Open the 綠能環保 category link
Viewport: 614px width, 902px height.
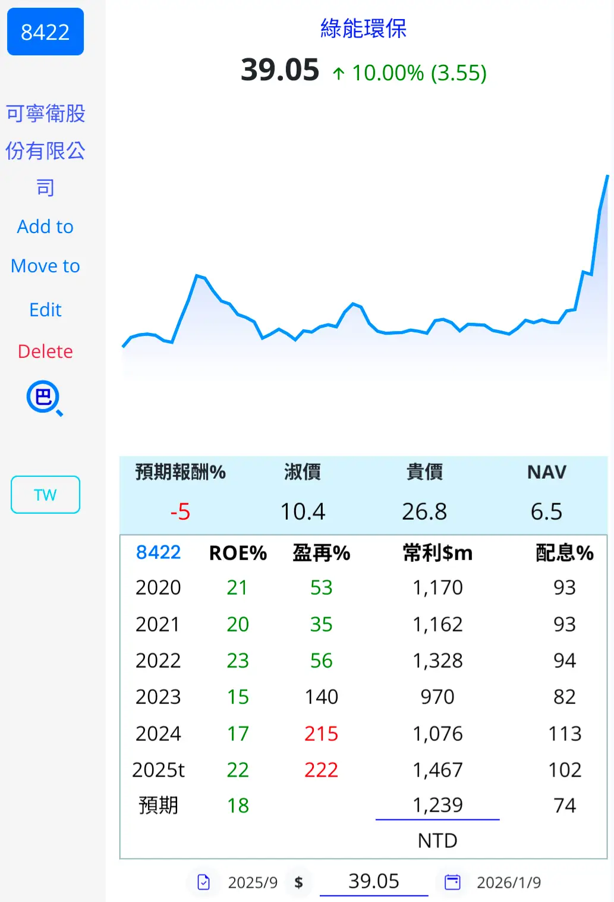pyautogui.click(x=363, y=28)
